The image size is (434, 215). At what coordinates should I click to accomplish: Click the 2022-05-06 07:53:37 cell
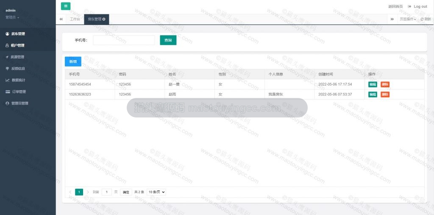click(x=339, y=94)
